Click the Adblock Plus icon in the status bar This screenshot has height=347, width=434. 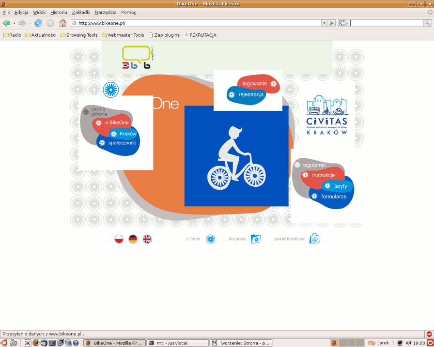coord(429,334)
